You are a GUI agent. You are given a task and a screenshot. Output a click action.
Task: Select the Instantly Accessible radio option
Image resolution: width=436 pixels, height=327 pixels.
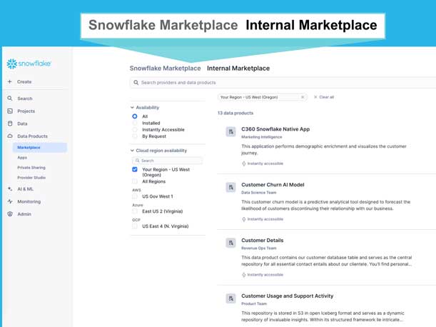tap(135, 130)
